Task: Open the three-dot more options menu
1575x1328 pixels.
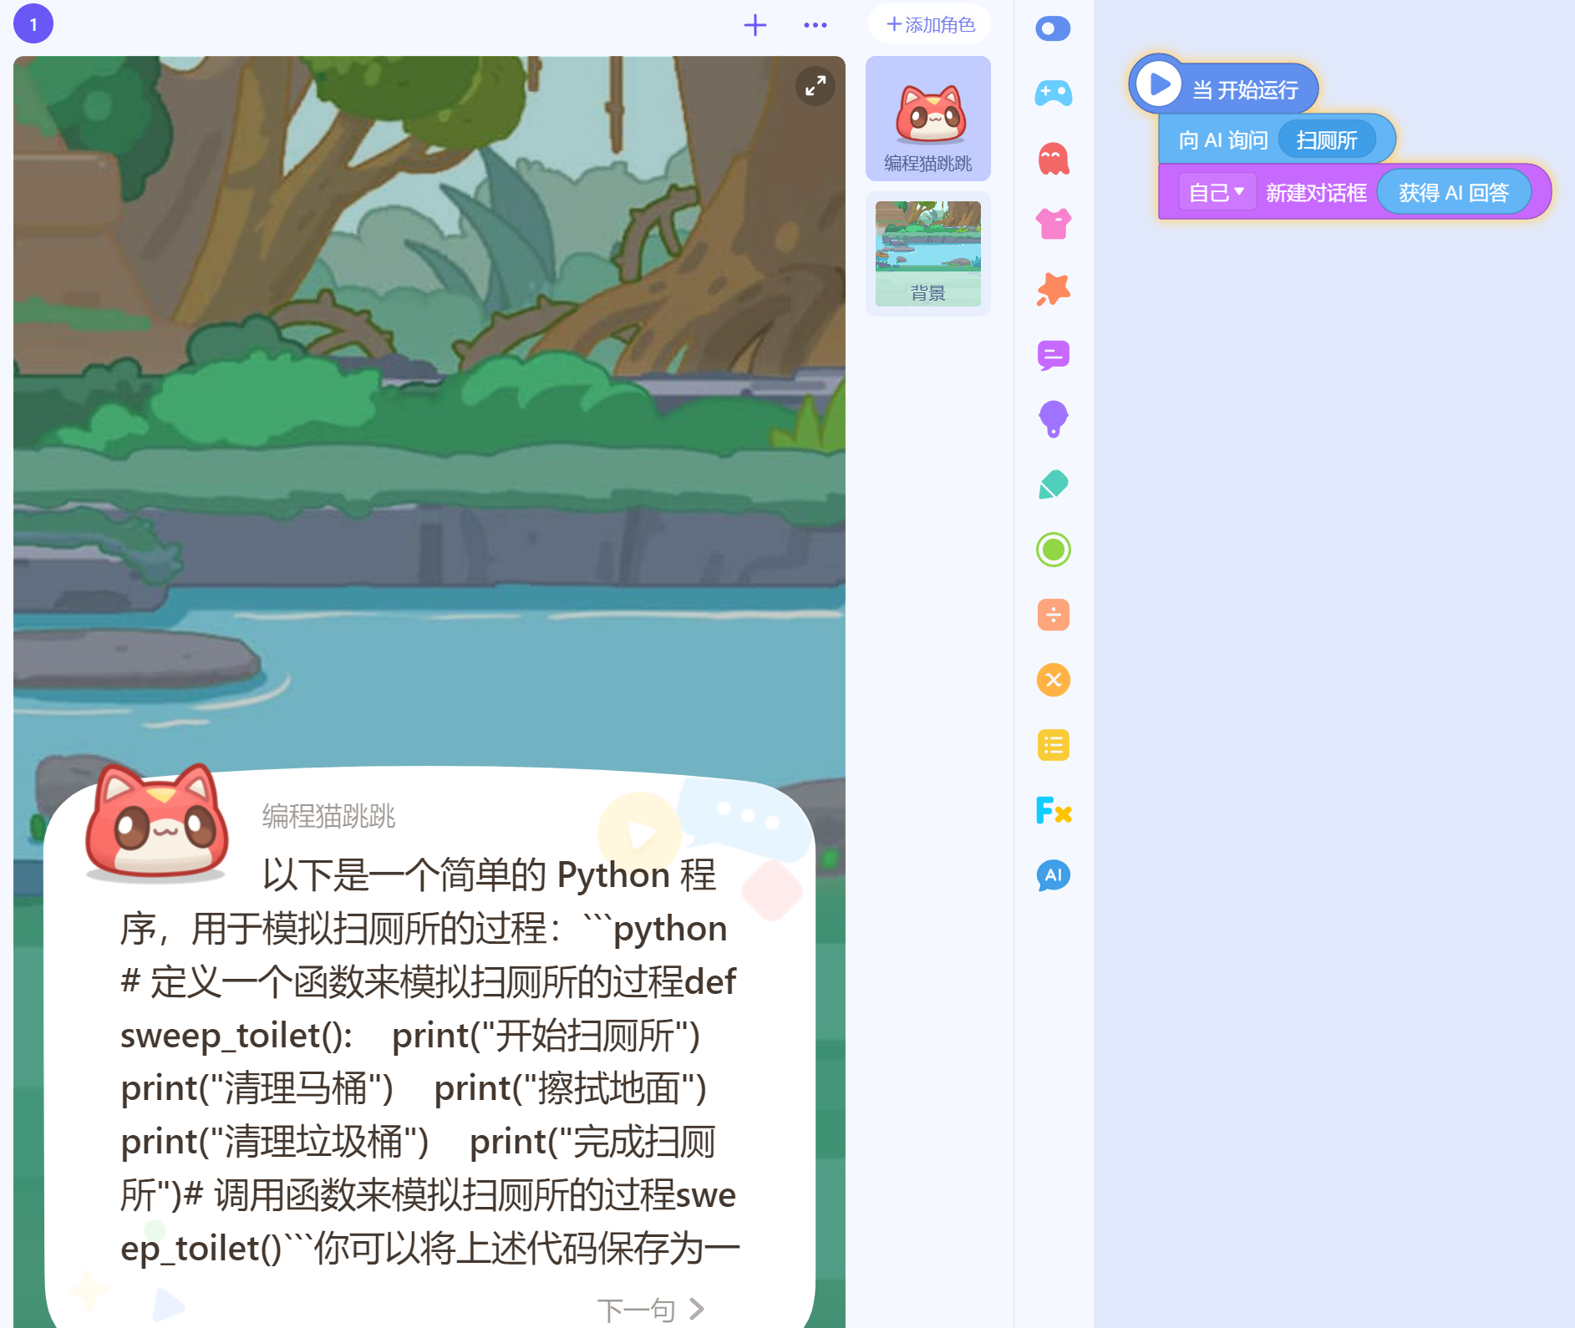Action: coord(815,25)
